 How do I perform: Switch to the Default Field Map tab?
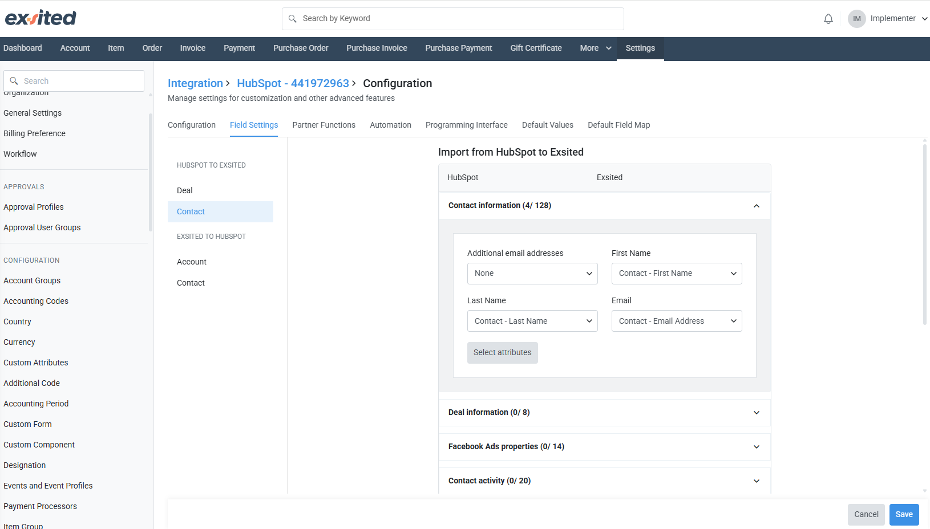coord(619,125)
